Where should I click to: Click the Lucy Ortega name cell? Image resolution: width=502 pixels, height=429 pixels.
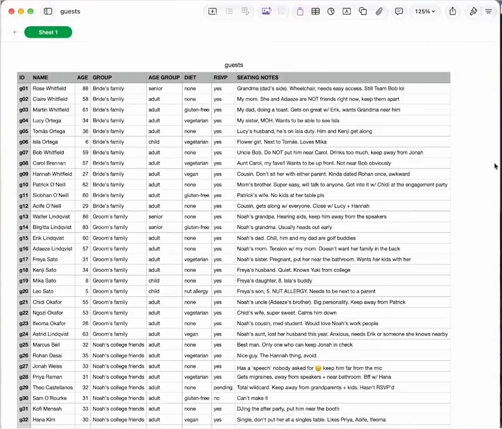[53, 120]
